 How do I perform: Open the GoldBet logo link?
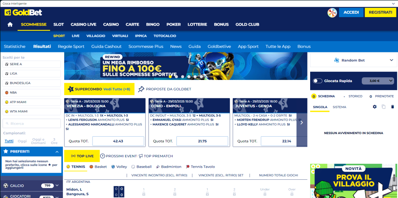[23, 12]
